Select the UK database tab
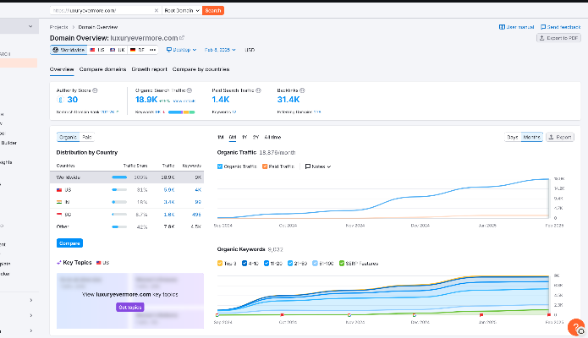The width and height of the screenshot is (588, 338). tap(118, 50)
